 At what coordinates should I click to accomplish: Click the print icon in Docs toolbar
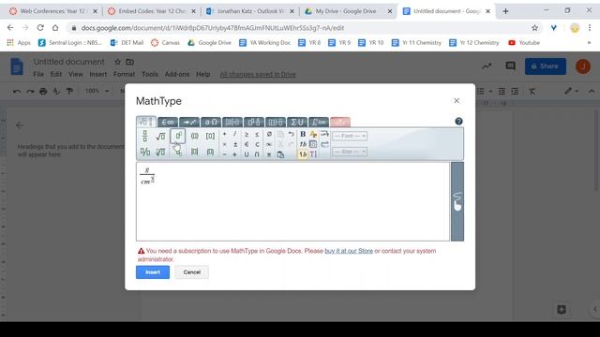[x=43, y=91]
